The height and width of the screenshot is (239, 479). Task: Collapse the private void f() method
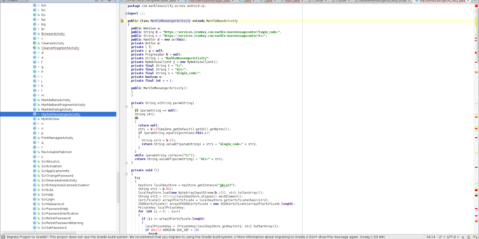pos(126,174)
